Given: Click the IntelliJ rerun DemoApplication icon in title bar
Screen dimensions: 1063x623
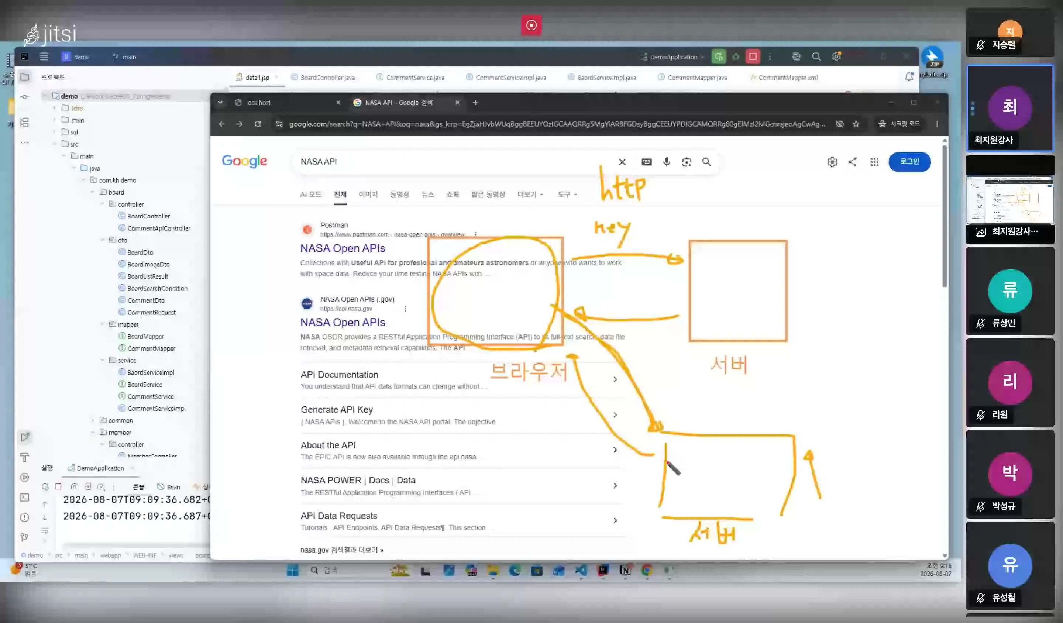Looking at the screenshot, I should click(719, 56).
